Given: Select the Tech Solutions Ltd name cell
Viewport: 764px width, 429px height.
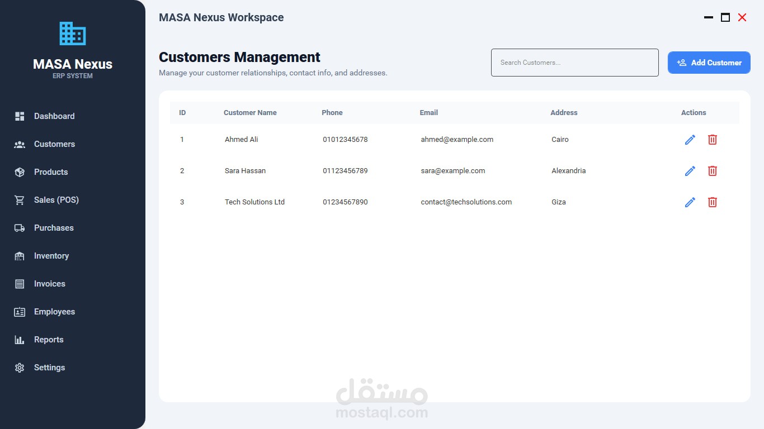Looking at the screenshot, I should (255, 202).
